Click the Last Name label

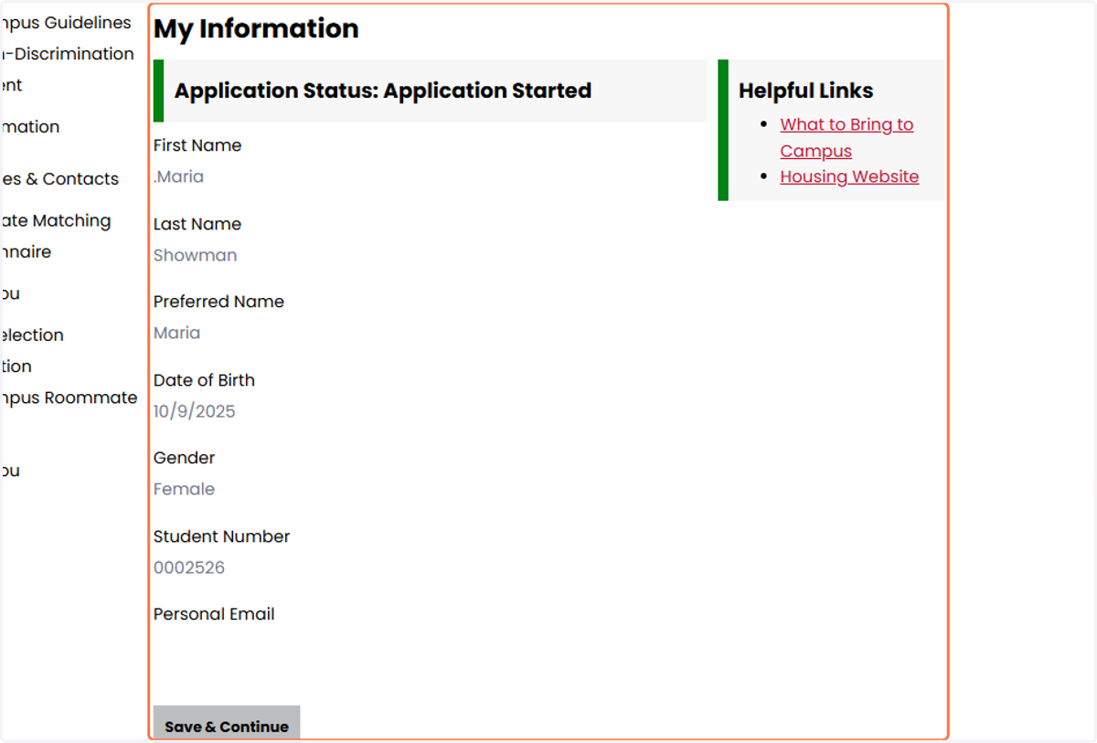coord(197,224)
